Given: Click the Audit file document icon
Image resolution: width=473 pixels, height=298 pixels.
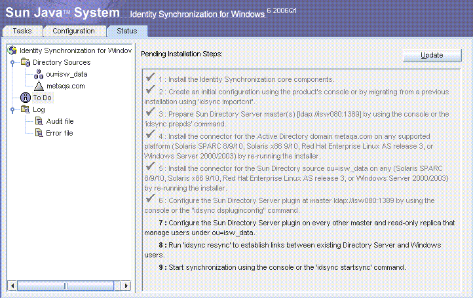Looking at the screenshot, I should (39, 121).
